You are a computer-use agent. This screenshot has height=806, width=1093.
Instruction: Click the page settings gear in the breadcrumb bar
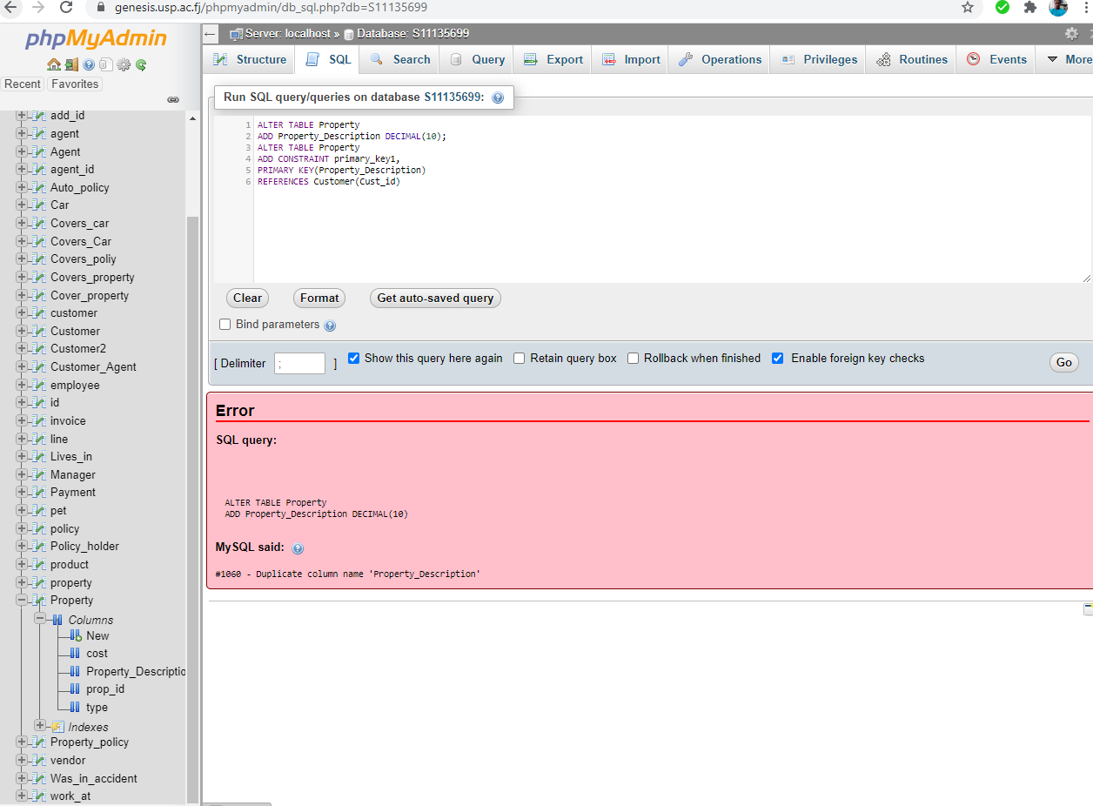(1071, 33)
